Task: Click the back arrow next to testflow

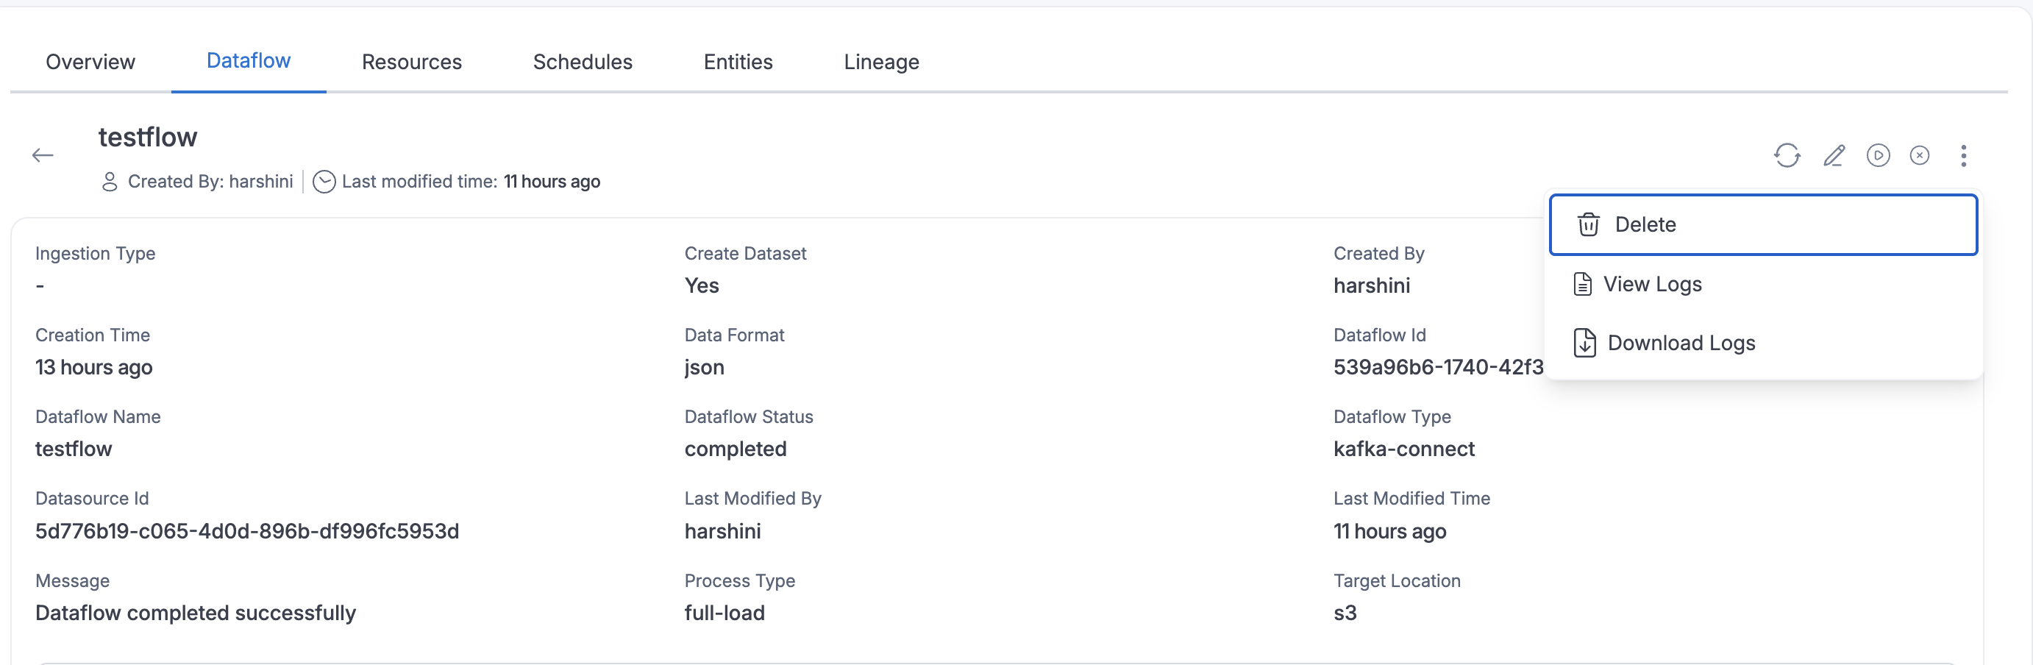Action: coord(43,154)
